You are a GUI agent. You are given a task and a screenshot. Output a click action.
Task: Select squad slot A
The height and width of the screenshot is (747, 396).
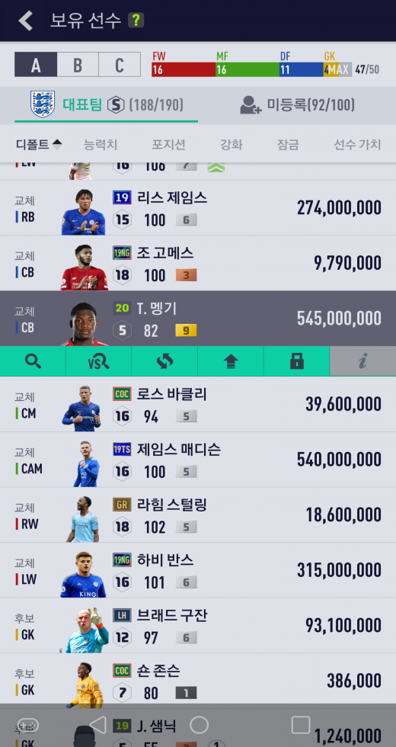coord(36,64)
